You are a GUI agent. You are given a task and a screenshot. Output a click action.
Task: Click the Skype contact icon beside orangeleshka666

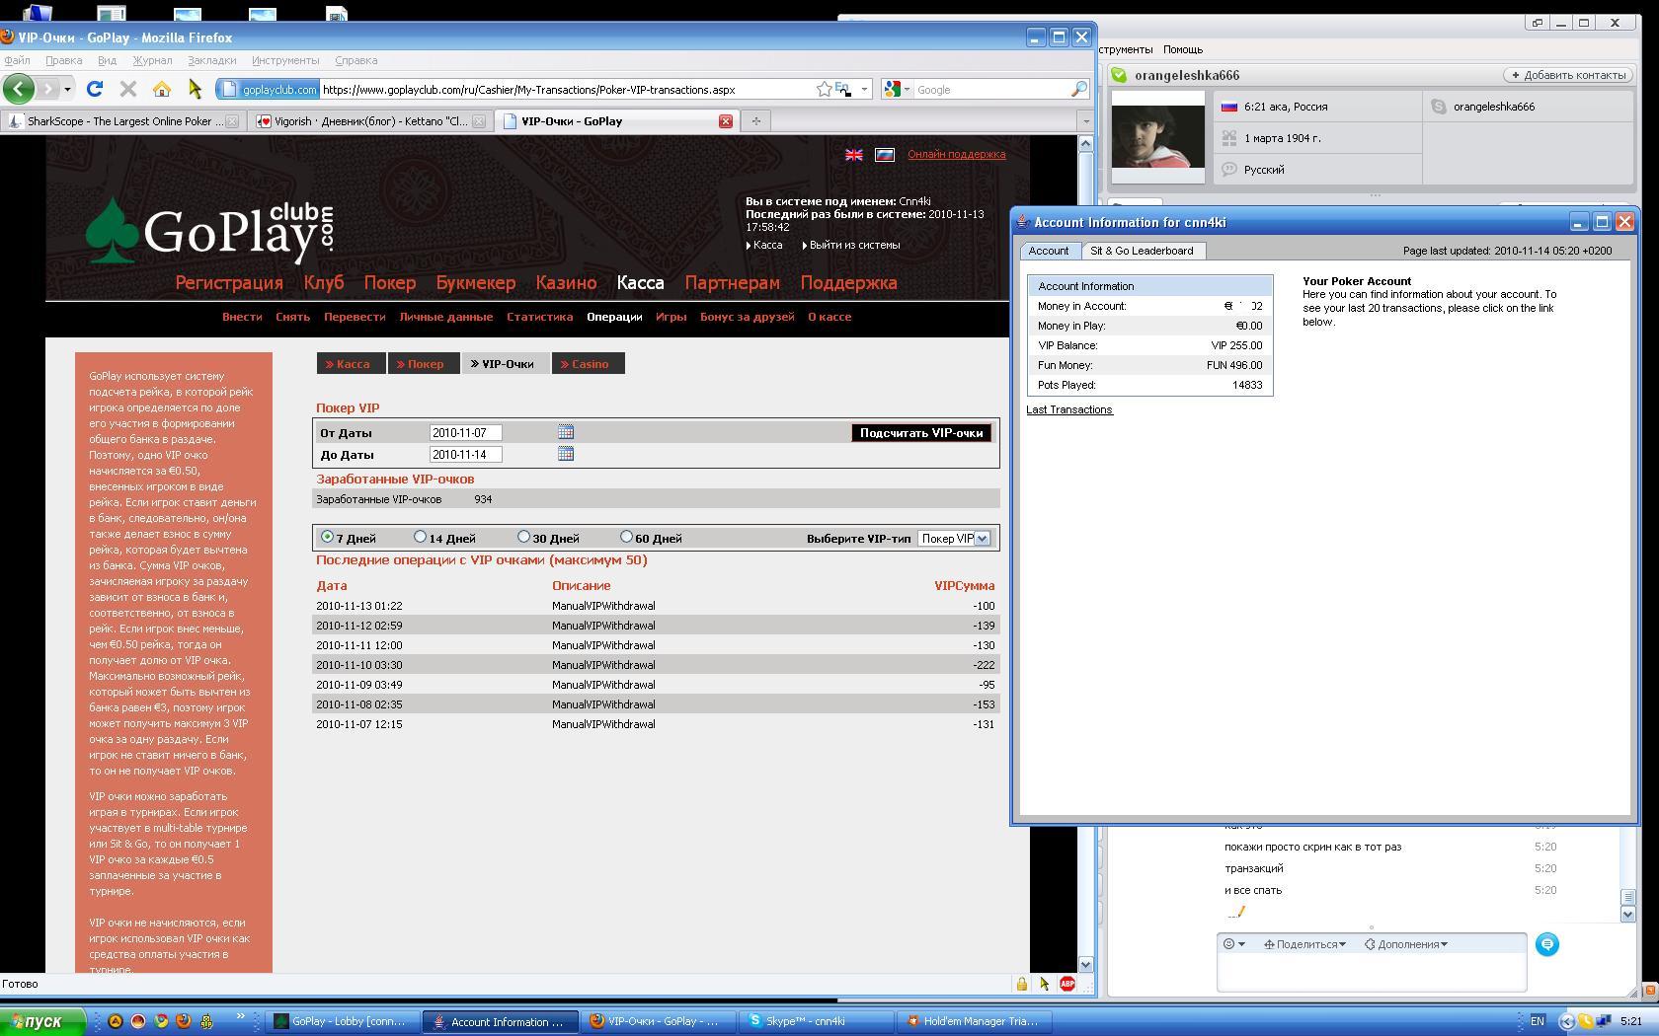coord(1439,107)
